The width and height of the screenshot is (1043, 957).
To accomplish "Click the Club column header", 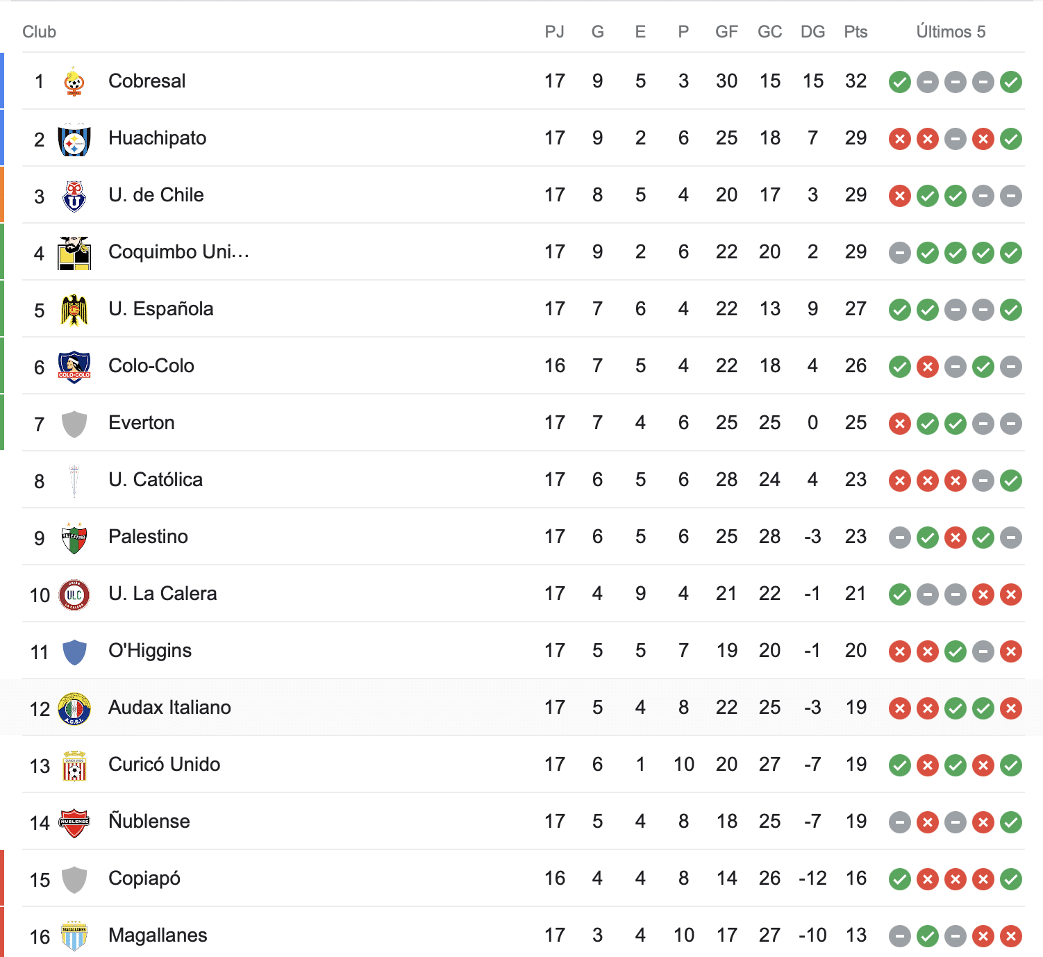I will point(39,31).
